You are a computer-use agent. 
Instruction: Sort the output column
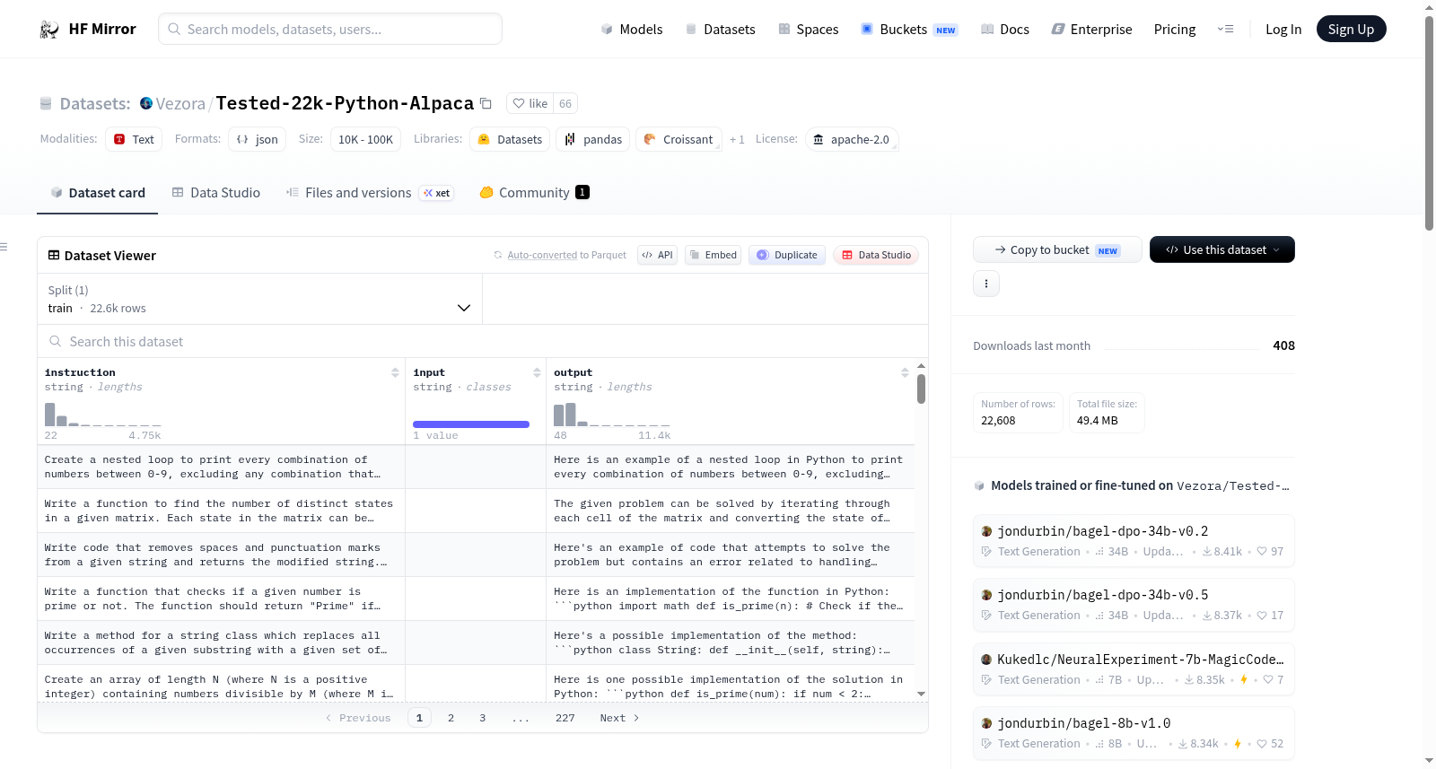point(905,372)
